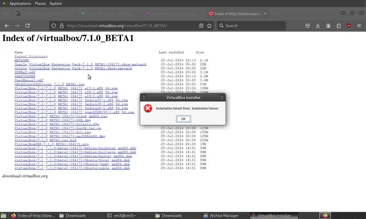
Task: Reload the page with the refresh icon
Action: [x=27, y=26]
